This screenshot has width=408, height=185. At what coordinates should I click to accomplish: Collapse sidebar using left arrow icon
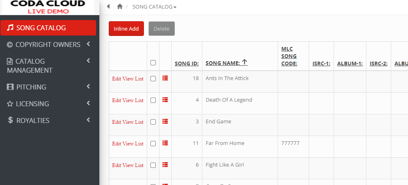point(108,6)
